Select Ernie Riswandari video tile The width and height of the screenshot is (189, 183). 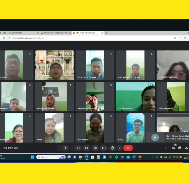pos(54,65)
